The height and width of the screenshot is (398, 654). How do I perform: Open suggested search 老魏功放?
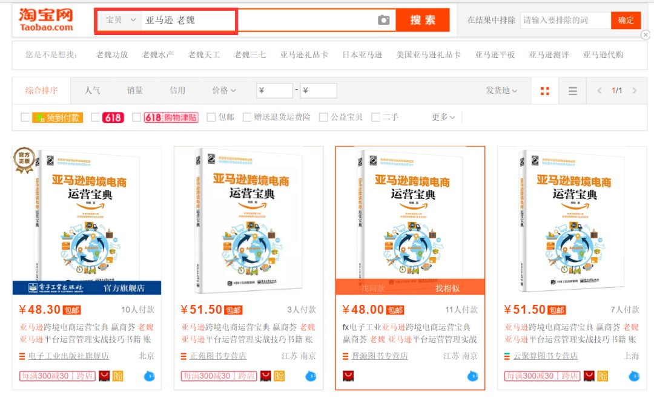(x=112, y=55)
